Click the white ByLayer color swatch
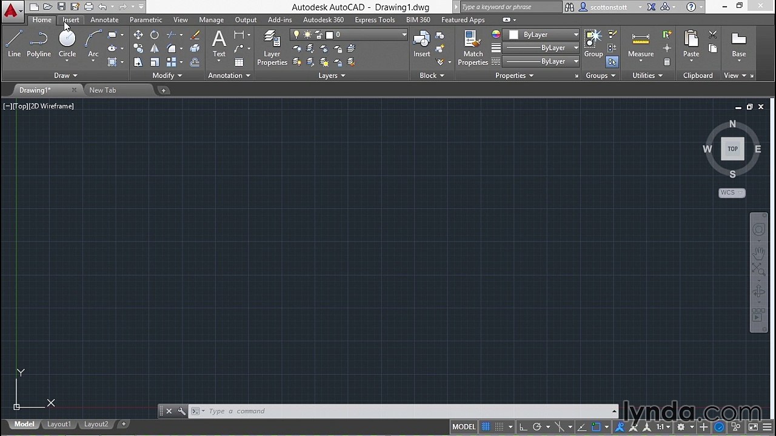Screen dimensions: 776x436 coord(513,35)
